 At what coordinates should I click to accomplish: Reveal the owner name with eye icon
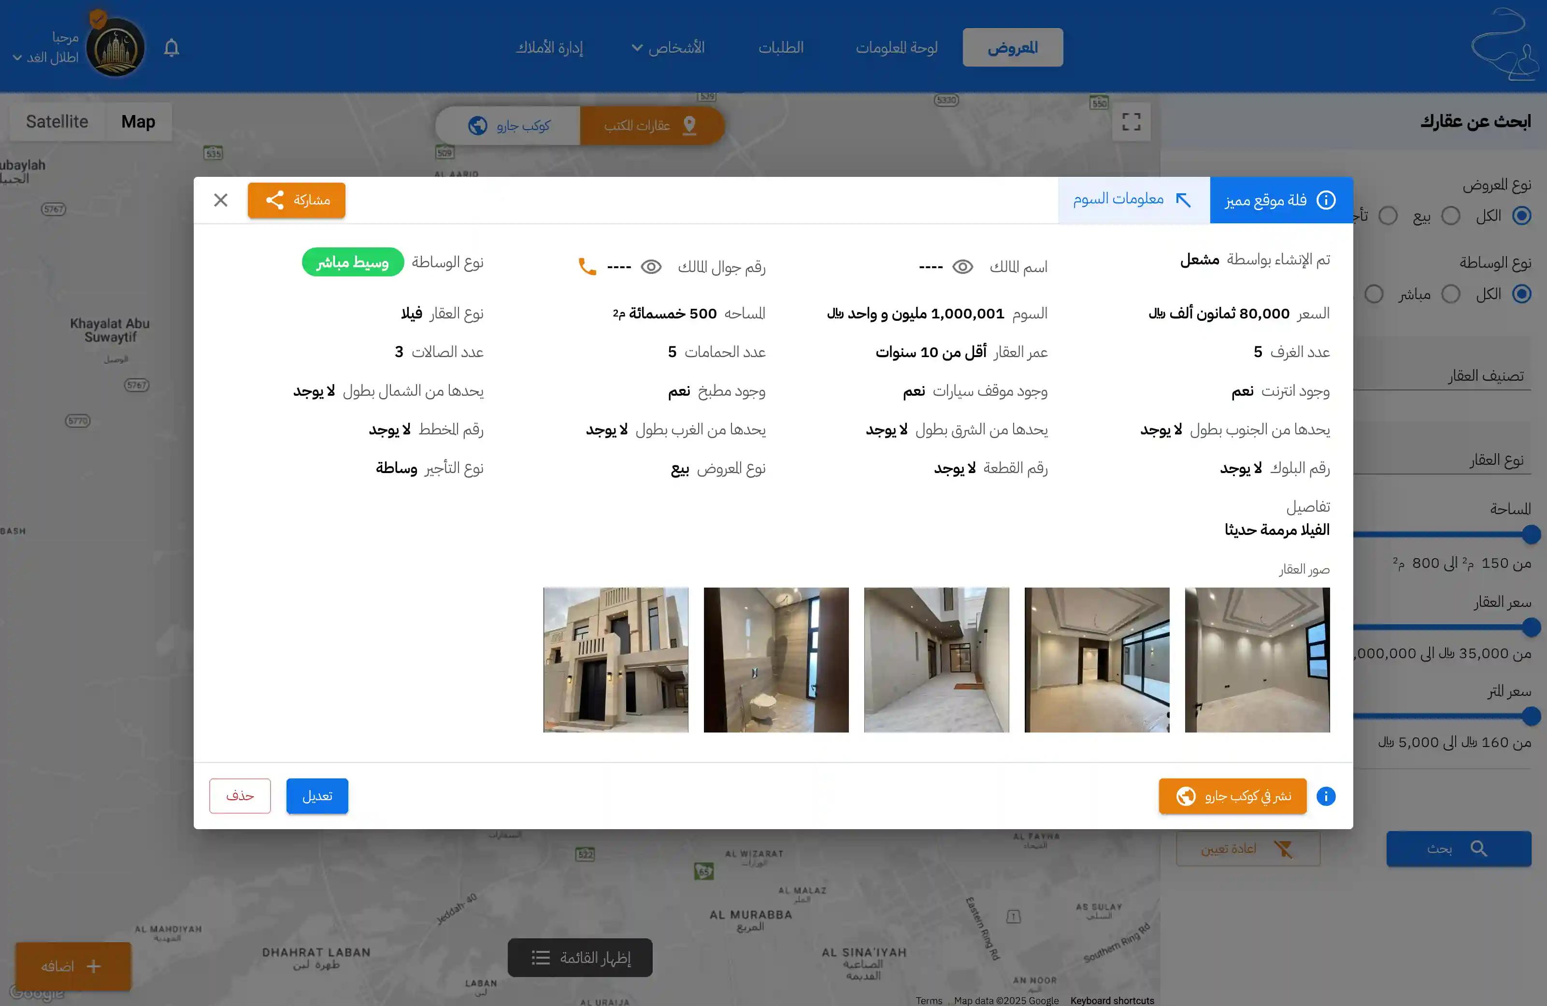pyautogui.click(x=962, y=267)
